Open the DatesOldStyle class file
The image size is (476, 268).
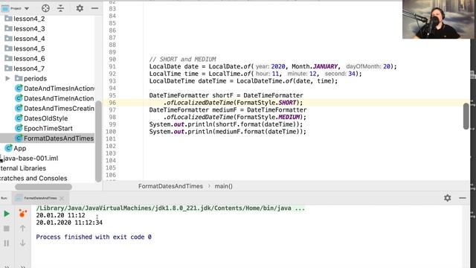coord(42,118)
